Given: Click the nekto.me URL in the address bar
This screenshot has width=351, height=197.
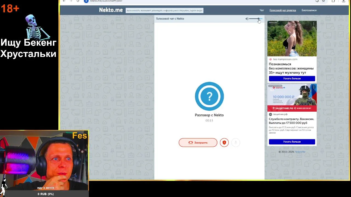Looking at the screenshot, I should (x=106, y=1).
